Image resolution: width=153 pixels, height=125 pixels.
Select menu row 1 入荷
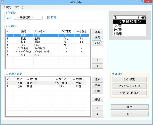[x=48, y=35]
